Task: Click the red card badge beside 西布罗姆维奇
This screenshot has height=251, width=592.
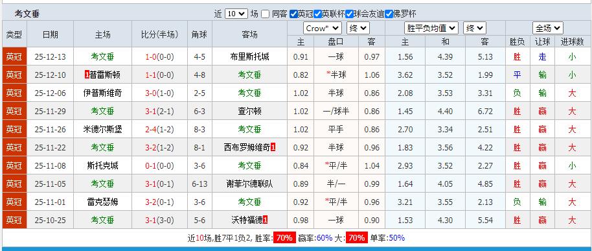Action: coord(273,147)
